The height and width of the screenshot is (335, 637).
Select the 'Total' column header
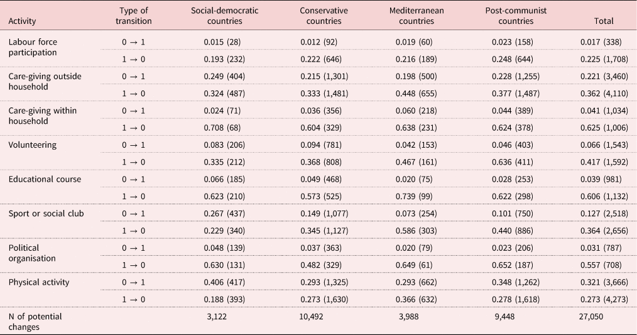604,21
